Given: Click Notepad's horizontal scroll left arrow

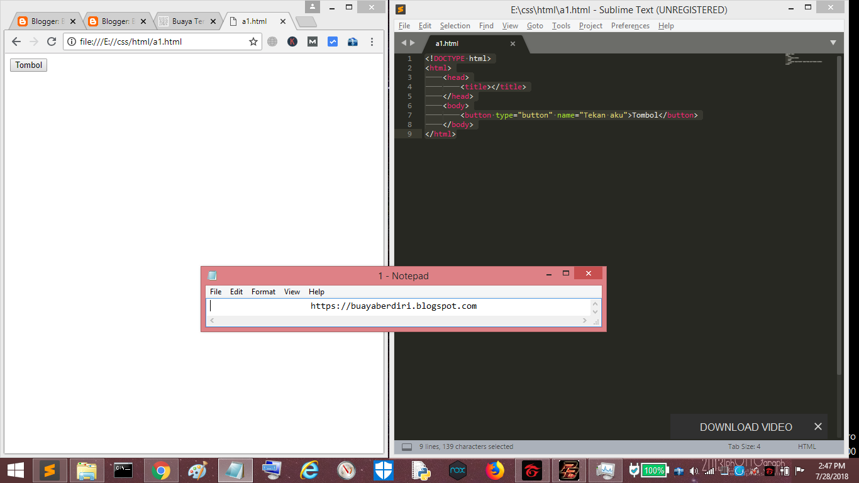Looking at the screenshot, I should point(211,321).
